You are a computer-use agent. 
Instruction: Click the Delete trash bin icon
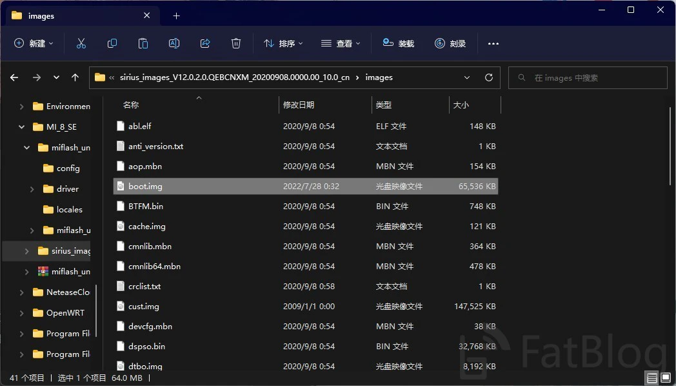point(236,43)
